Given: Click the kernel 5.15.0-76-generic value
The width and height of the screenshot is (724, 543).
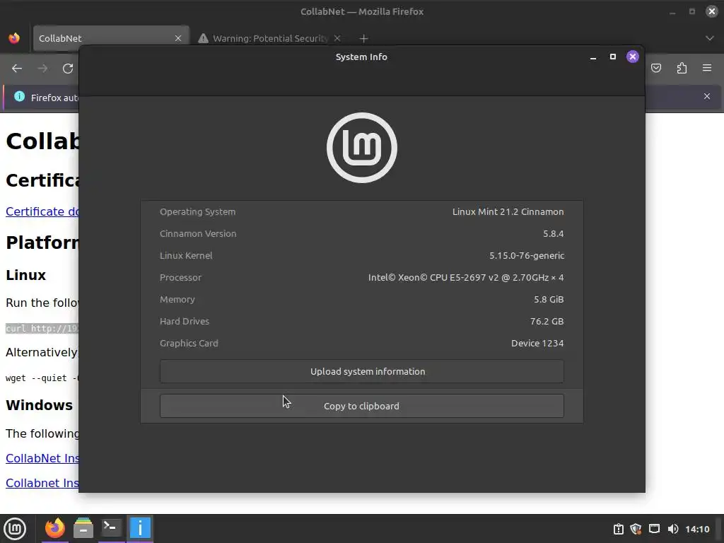Looking at the screenshot, I should [x=527, y=255].
